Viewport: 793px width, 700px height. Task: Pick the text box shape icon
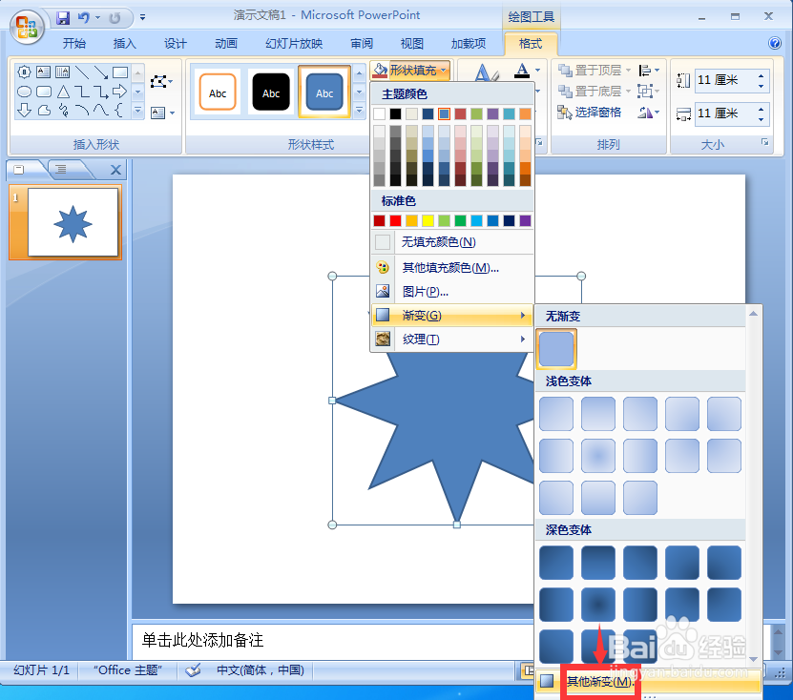click(x=44, y=72)
